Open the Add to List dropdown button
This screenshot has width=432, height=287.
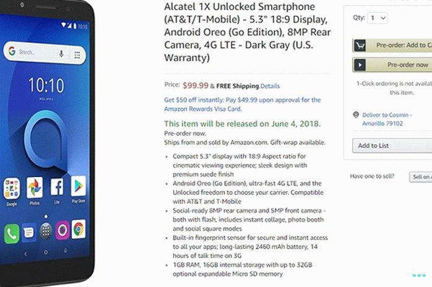(392, 146)
